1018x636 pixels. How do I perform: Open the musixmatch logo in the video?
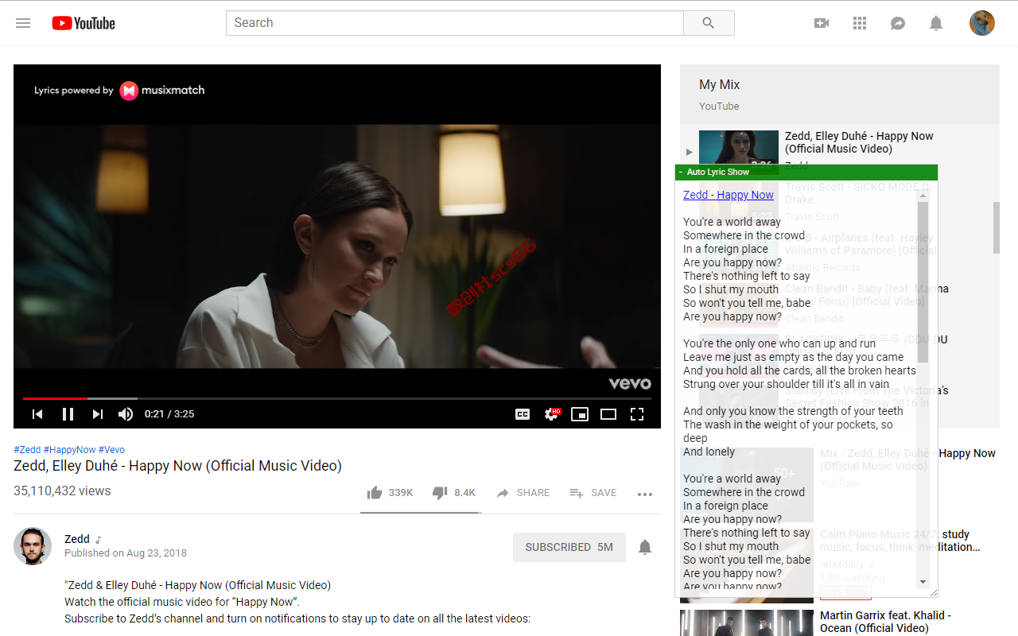click(162, 91)
